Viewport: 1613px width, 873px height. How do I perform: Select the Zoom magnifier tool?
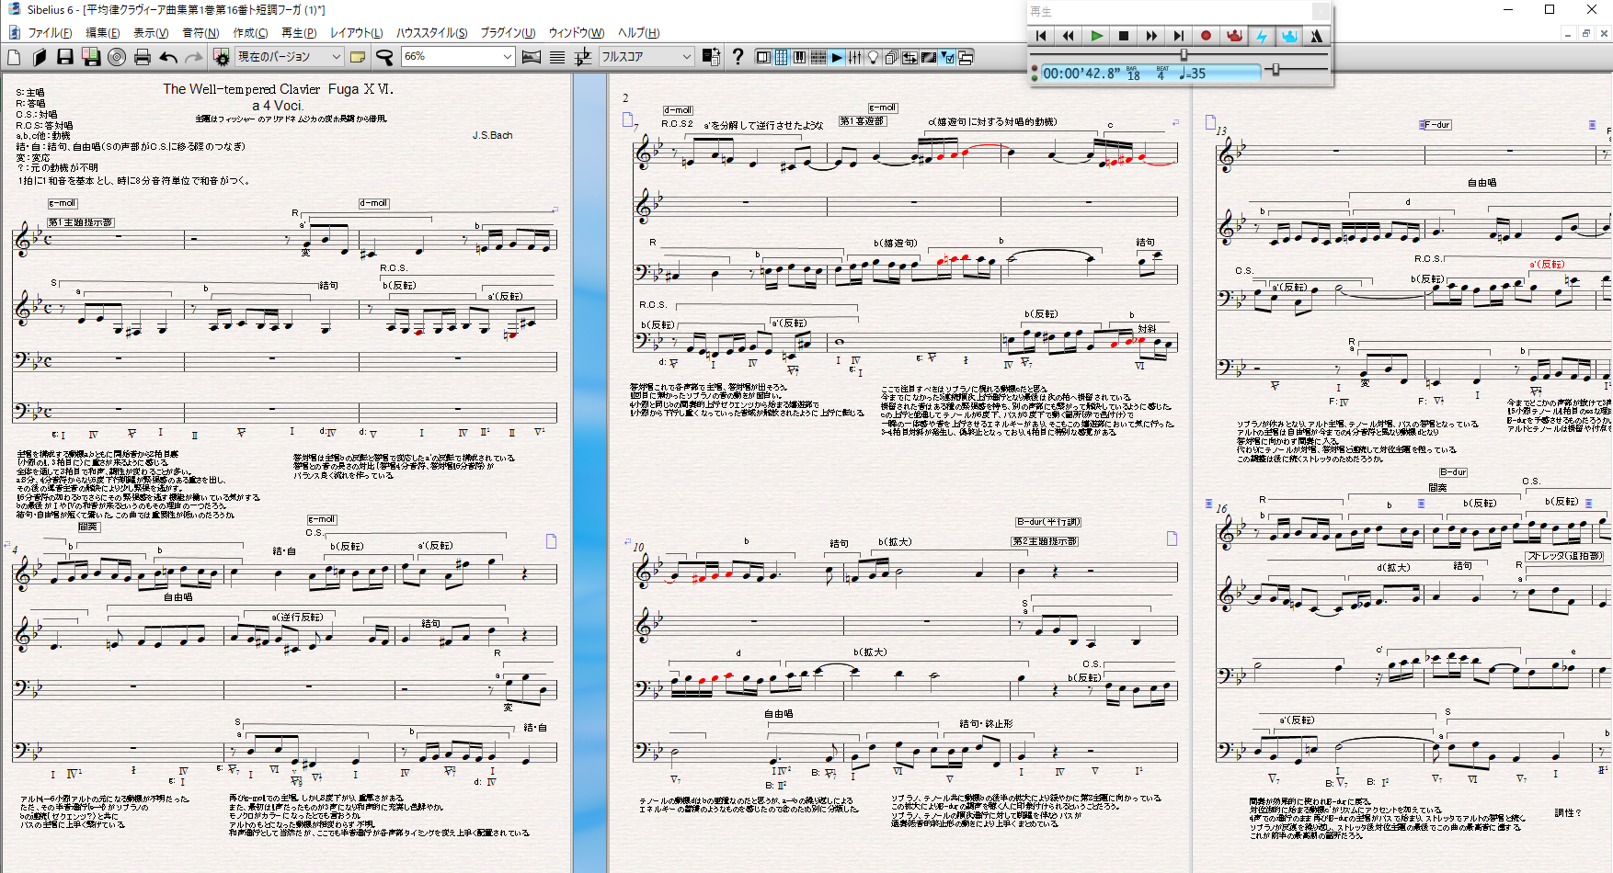tap(385, 57)
